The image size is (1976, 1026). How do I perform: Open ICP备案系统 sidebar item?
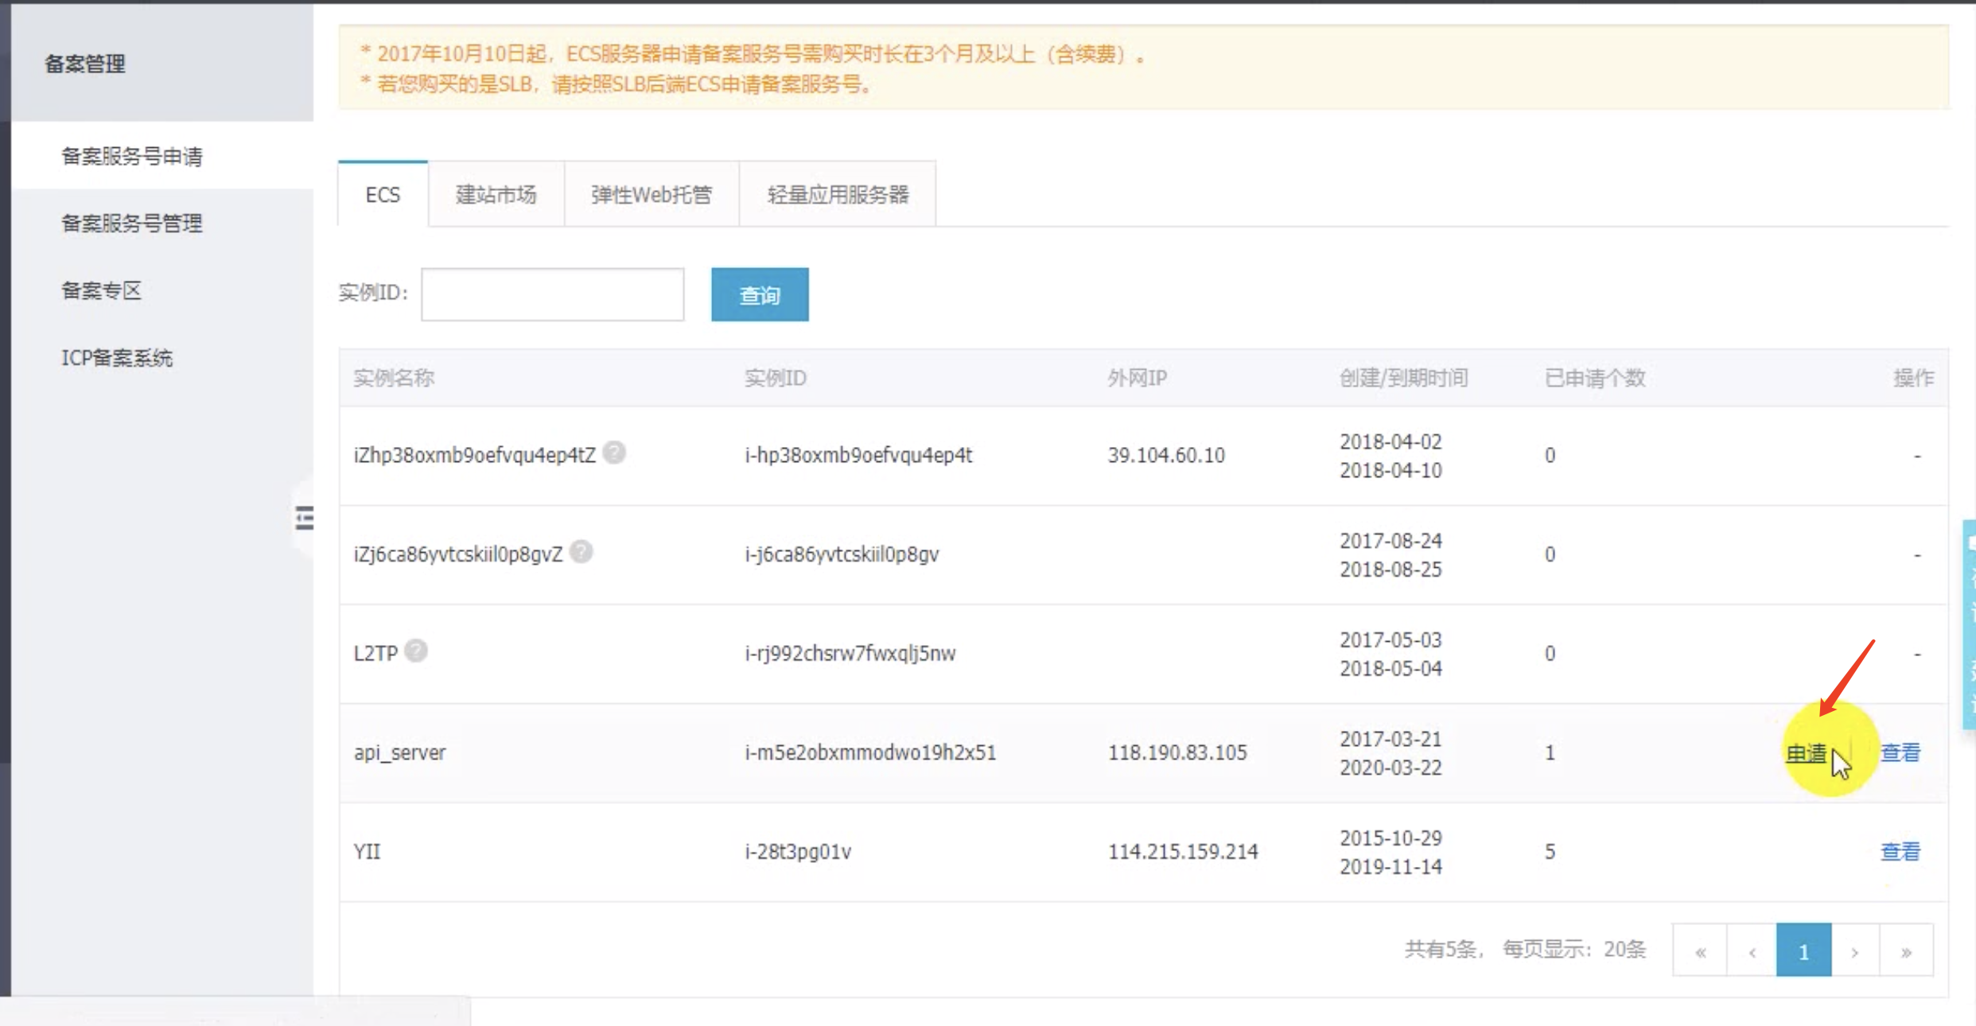(x=117, y=358)
